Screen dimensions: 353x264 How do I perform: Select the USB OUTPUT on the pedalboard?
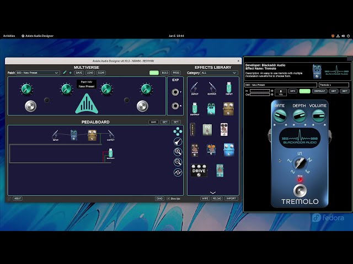(110, 153)
